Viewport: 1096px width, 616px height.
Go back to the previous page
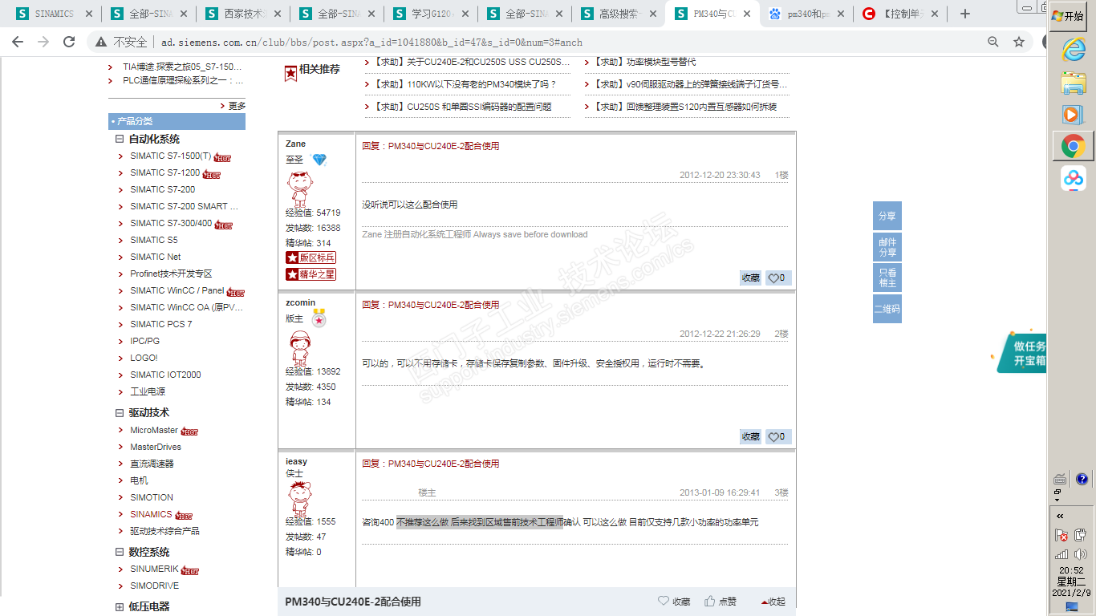click(x=18, y=42)
